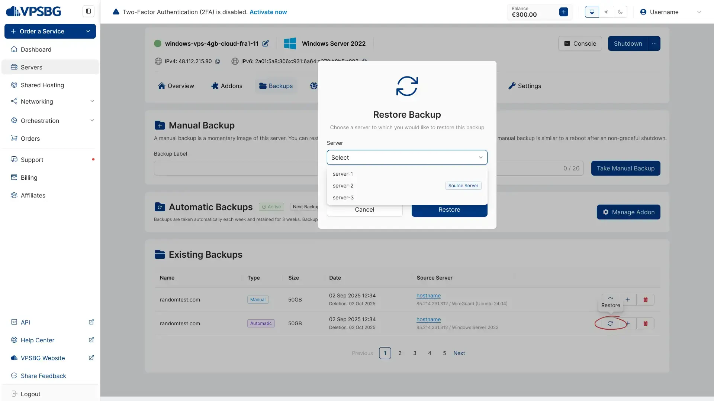
Task: Select the Restore icon for the Automatic backup
Action: tap(610, 323)
